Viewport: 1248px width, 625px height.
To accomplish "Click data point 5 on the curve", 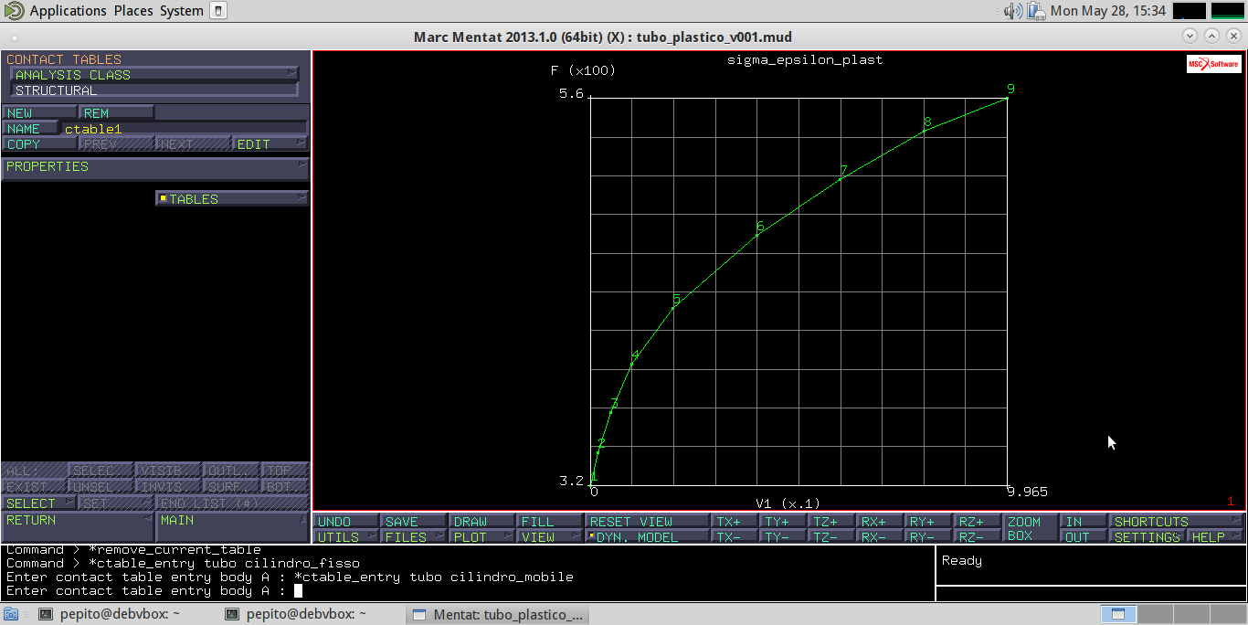I will [x=673, y=307].
